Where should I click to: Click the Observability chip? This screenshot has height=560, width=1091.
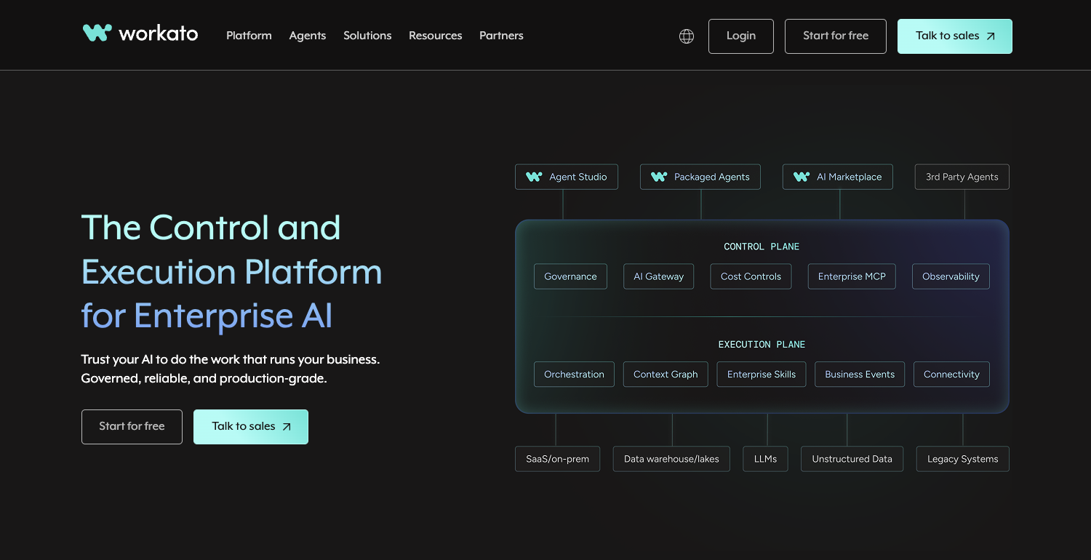[951, 276]
